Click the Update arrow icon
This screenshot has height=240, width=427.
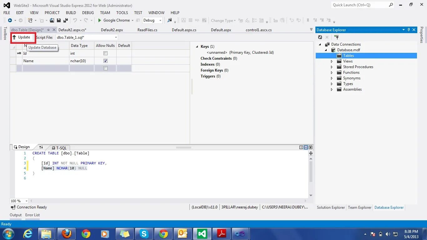[14, 37]
